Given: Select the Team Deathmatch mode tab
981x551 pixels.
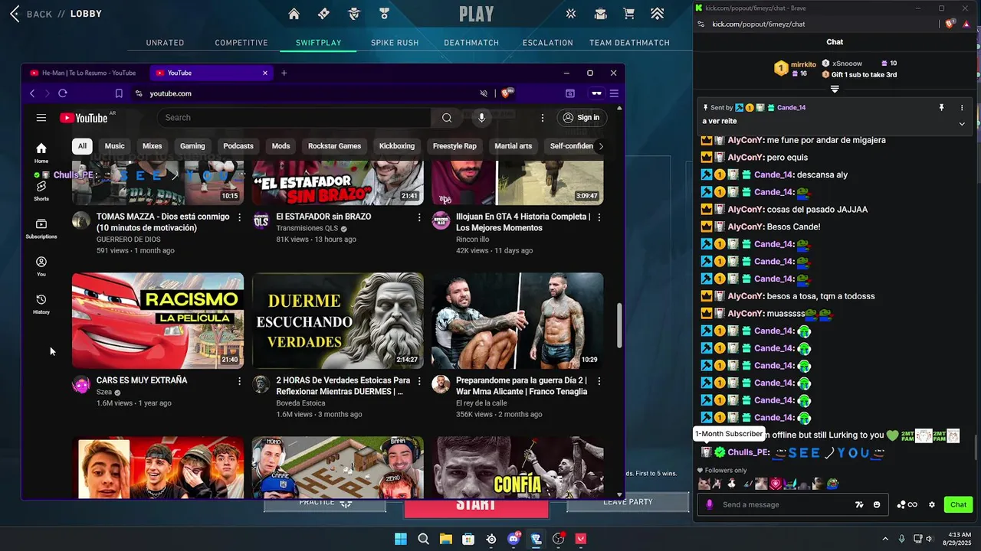Looking at the screenshot, I should coord(630,43).
